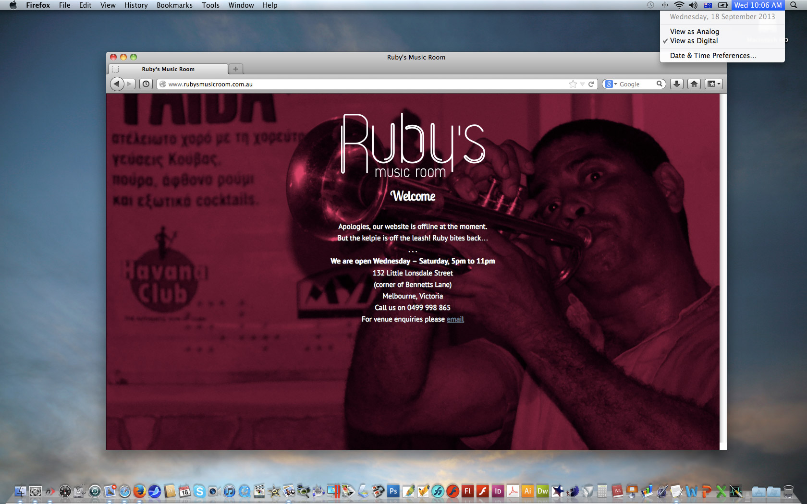Open the Edit menu
The image size is (807, 504).
tap(85, 5)
